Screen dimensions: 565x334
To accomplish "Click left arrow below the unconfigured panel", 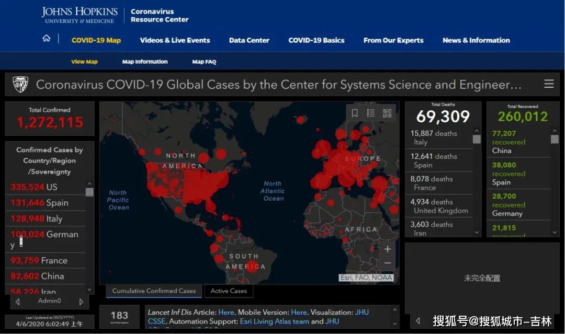I will pos(418,320).
